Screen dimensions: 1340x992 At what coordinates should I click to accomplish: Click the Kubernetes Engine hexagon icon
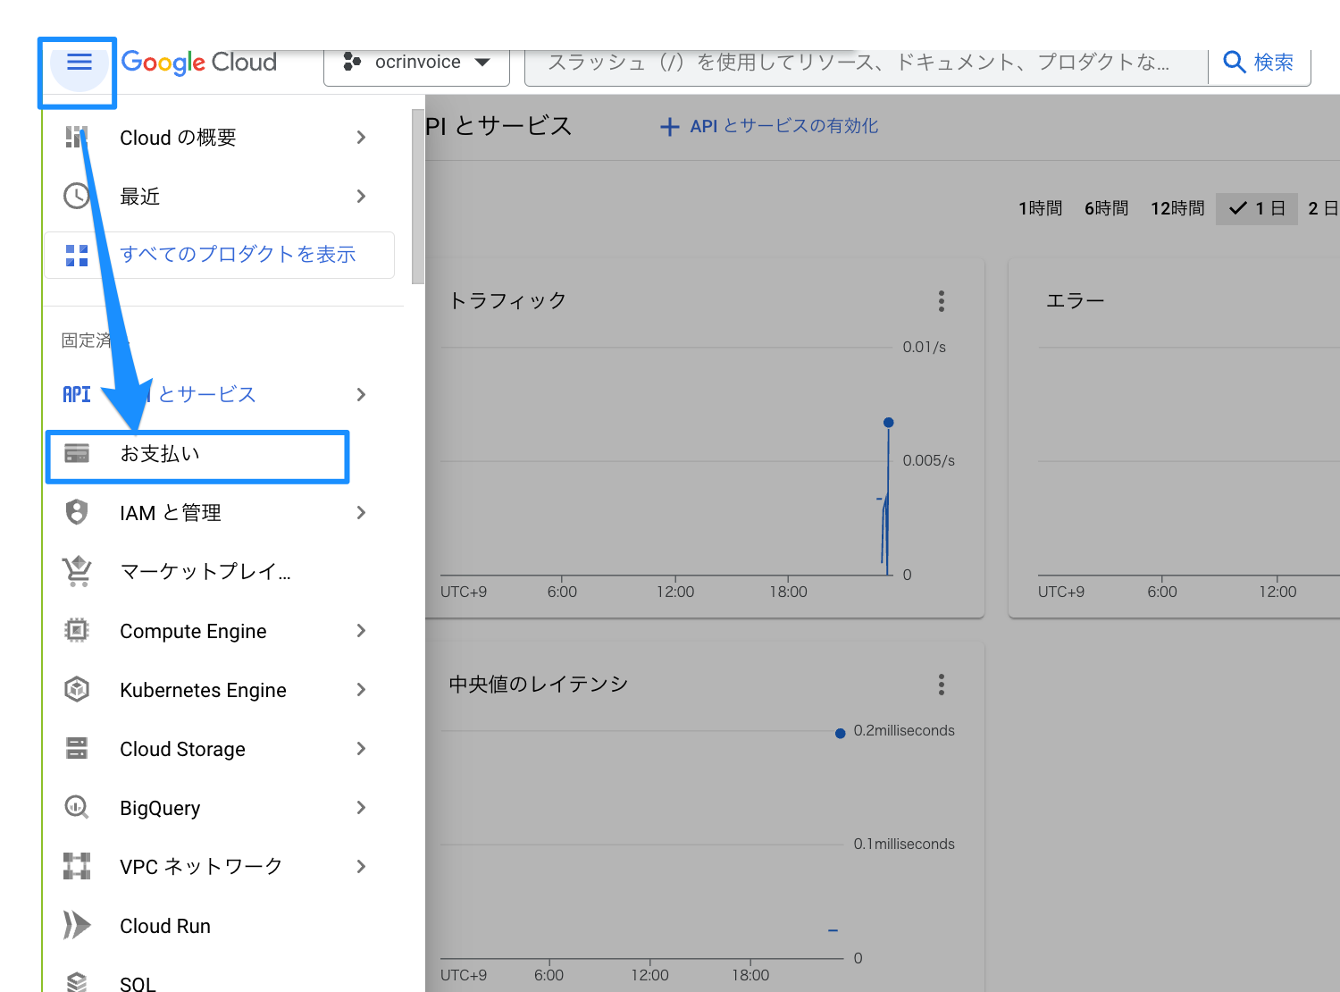coord(77,689)
